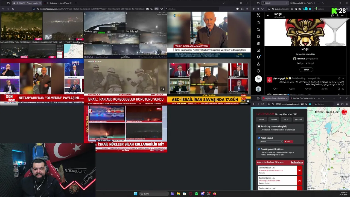Viewport: 350px width, 197px height.
Task: Reload the Tzofar Red Alert page
Action: (262, 104)
